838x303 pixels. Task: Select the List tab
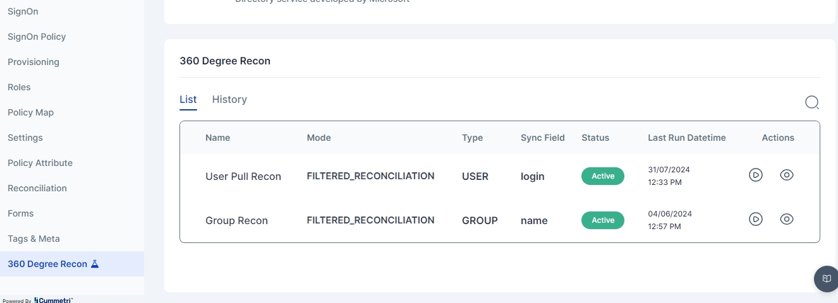click(188, 100)
